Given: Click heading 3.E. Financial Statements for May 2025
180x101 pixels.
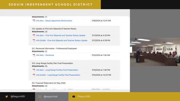Looking at the screenshot, I should tap(49, 83).
